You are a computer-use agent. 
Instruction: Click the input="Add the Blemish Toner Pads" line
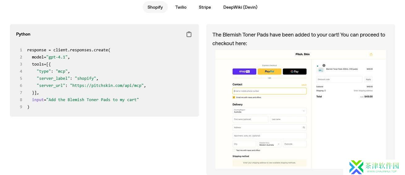(85, 100)
